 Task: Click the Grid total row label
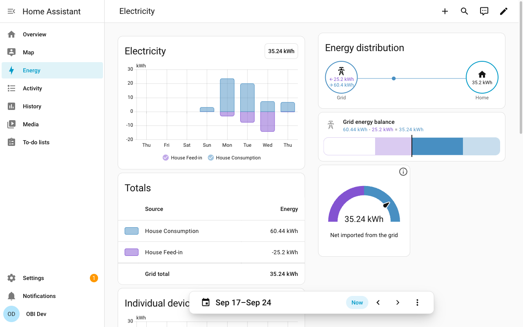[x=157, y=274]
